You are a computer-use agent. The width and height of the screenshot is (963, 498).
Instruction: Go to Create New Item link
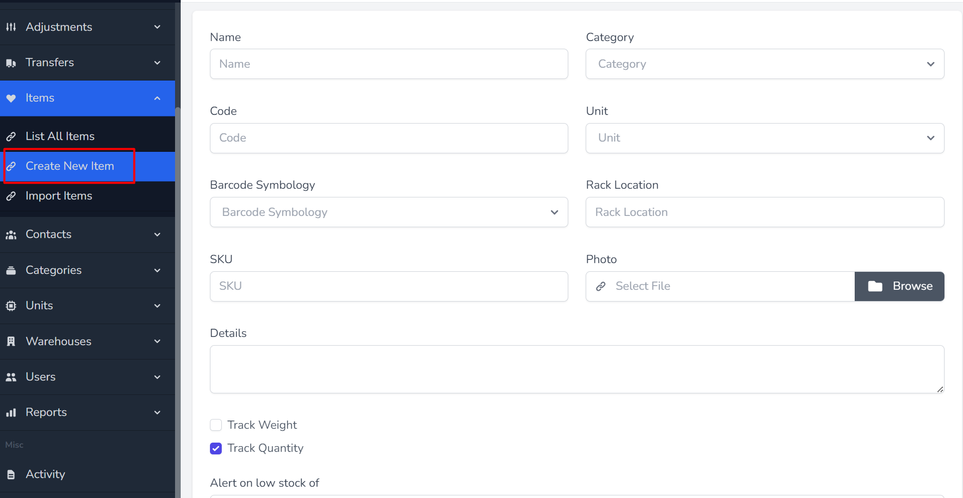point(70,166)
